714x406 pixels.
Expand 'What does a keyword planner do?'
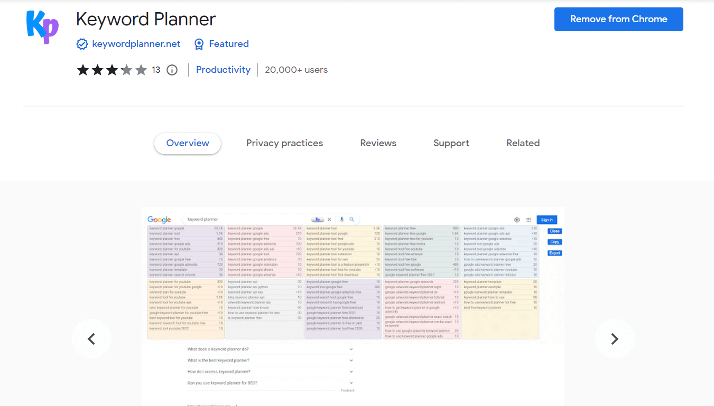click(x=270, y=349)
